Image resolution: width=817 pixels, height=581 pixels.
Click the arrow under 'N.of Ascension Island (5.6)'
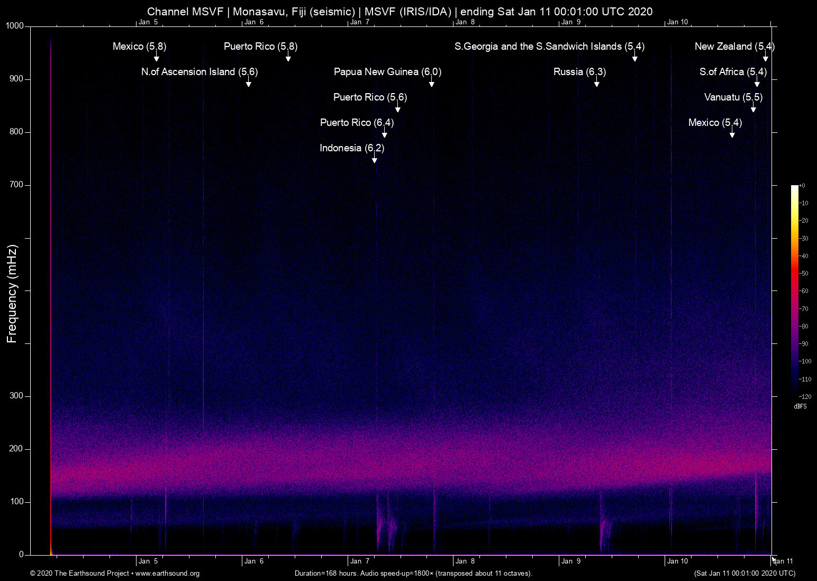(249, 83)
